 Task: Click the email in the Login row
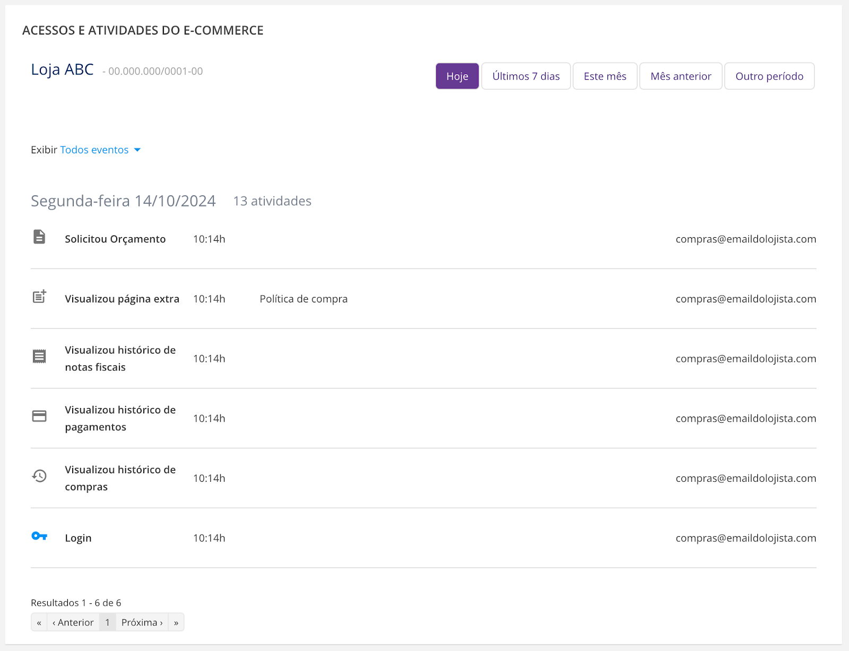pos(746,538)
